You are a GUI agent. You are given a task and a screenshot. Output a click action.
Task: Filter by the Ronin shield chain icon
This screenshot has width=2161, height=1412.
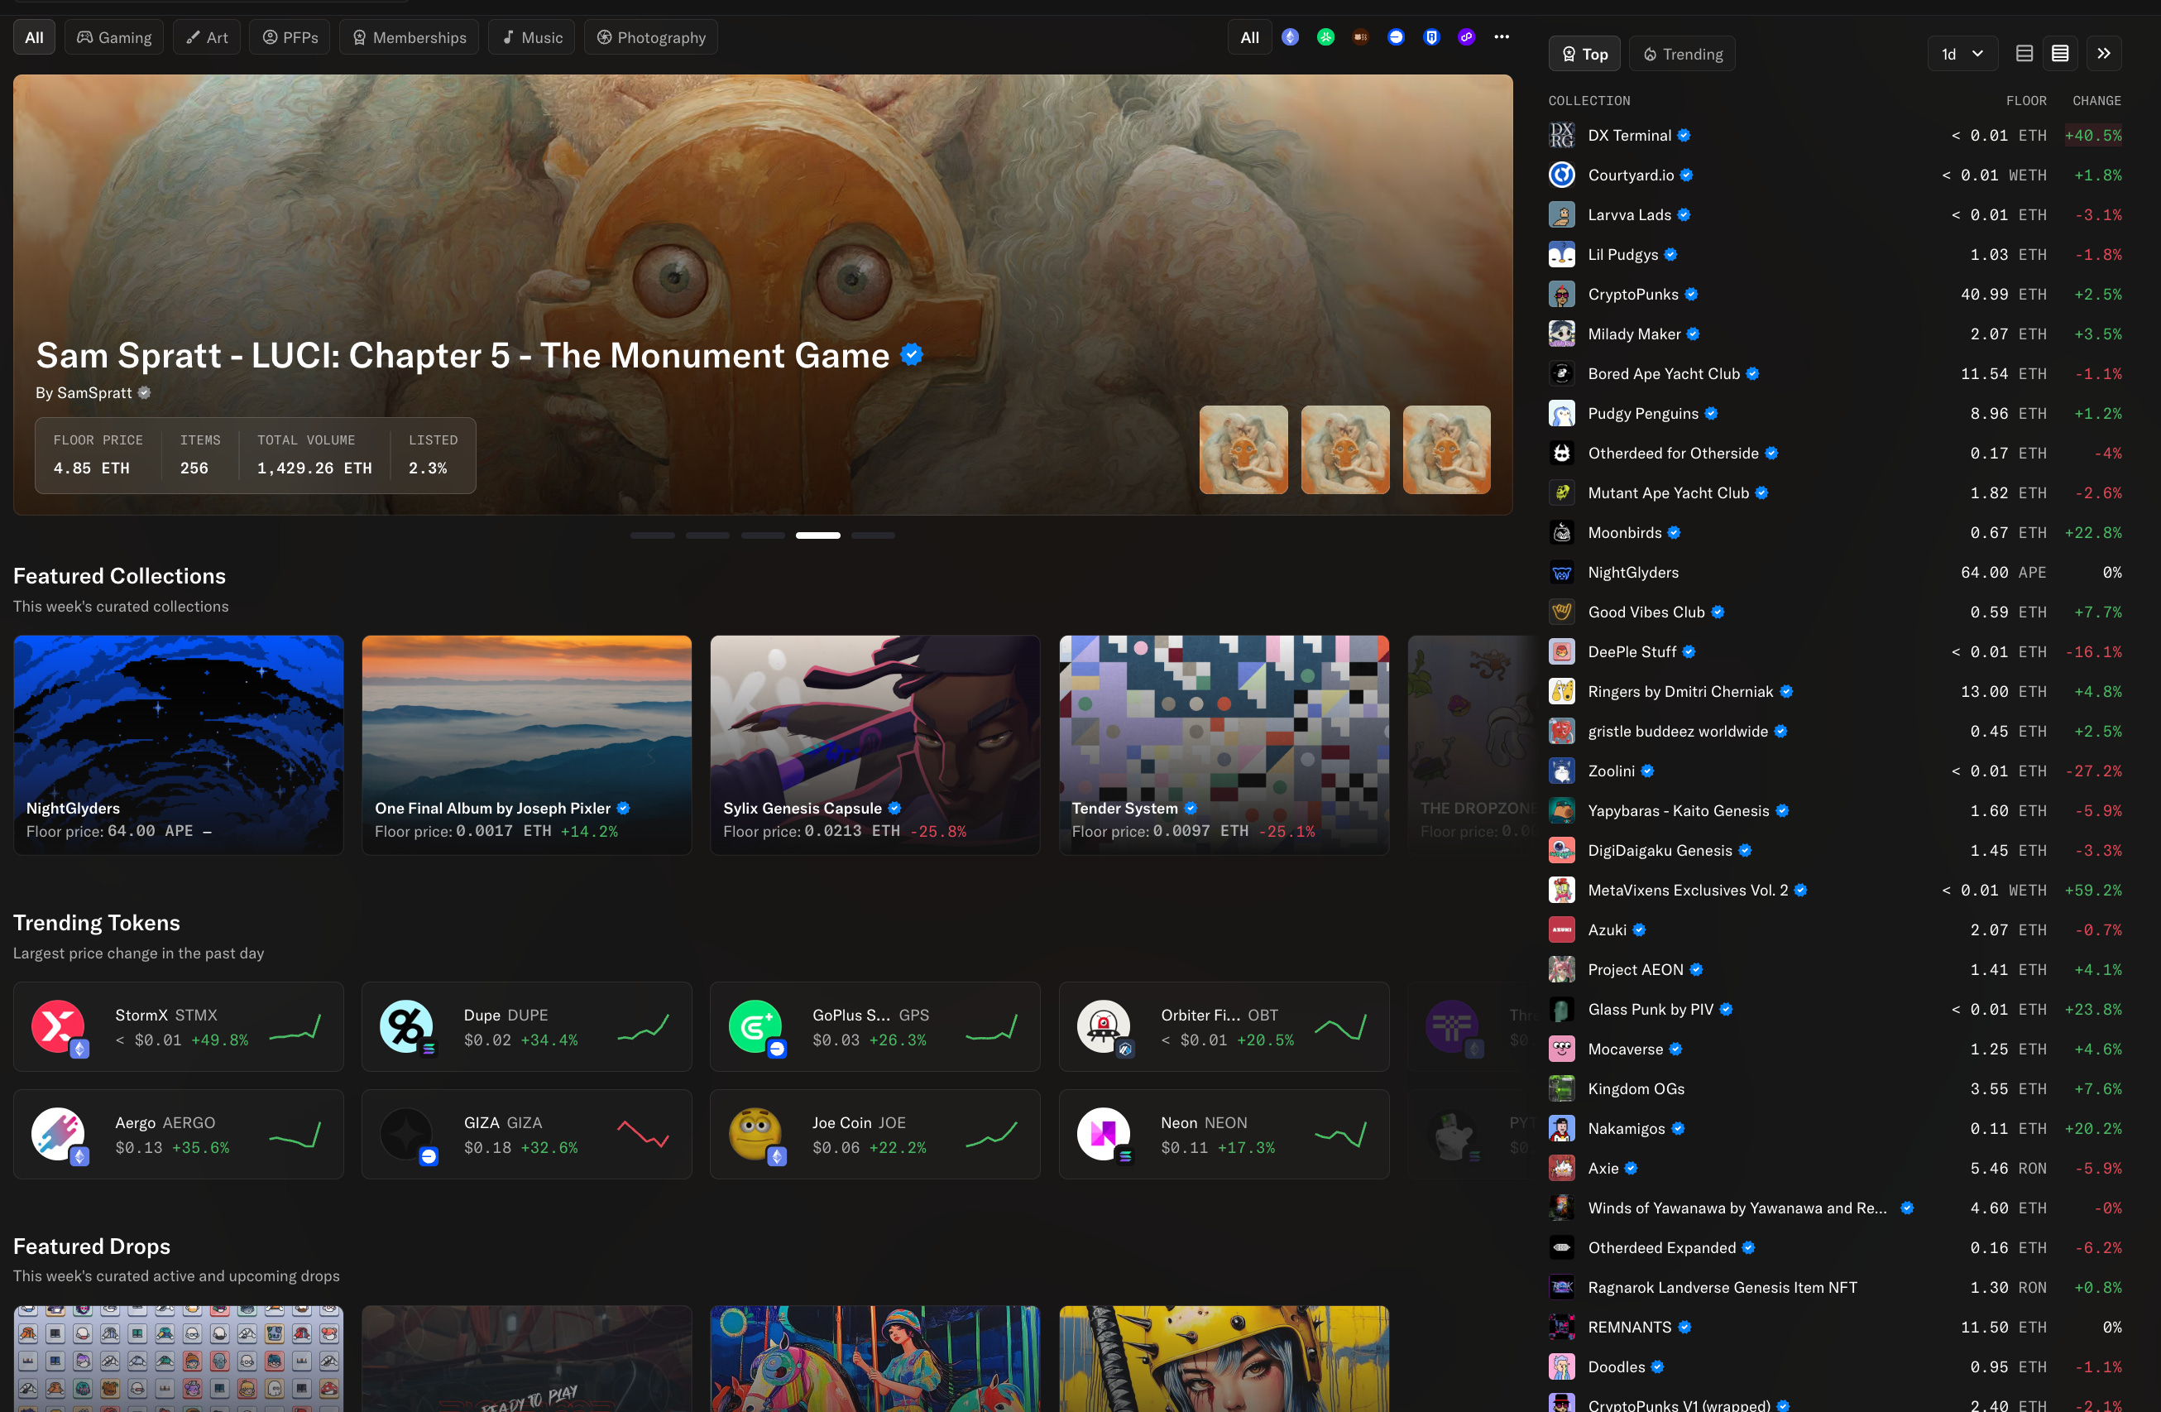(1431, 37)
